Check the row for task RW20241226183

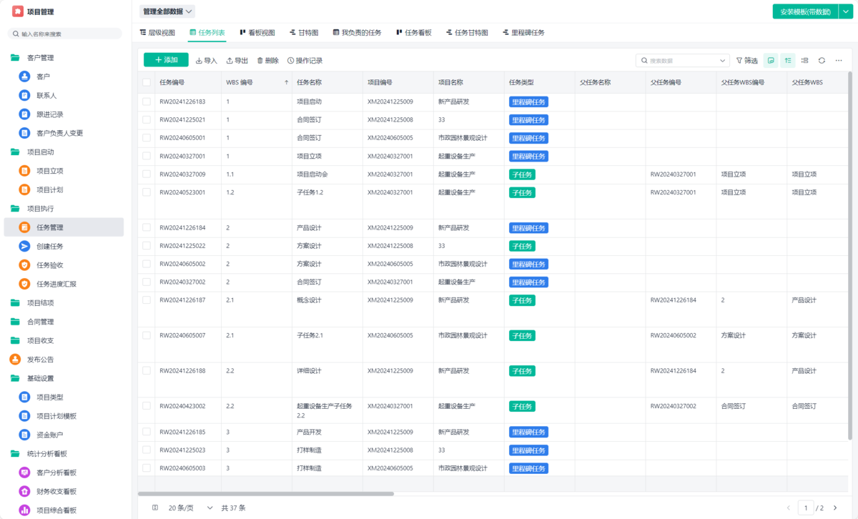(147, 102)
